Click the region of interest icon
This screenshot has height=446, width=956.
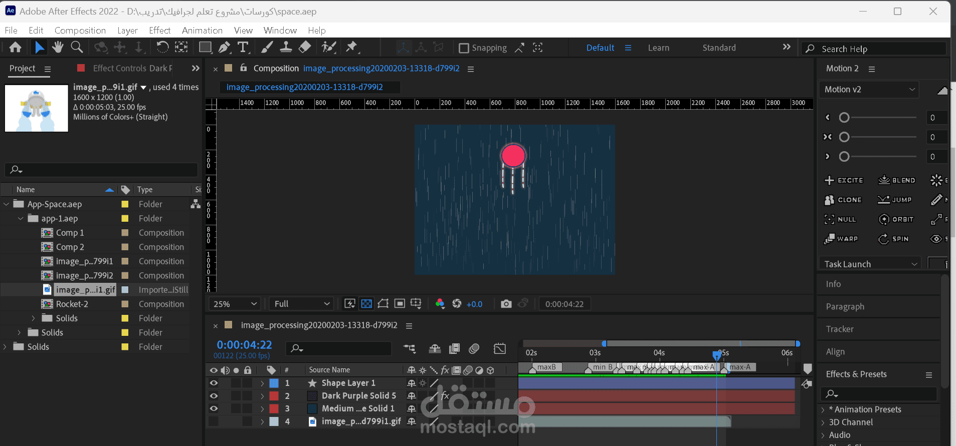(x=400, y=304)
